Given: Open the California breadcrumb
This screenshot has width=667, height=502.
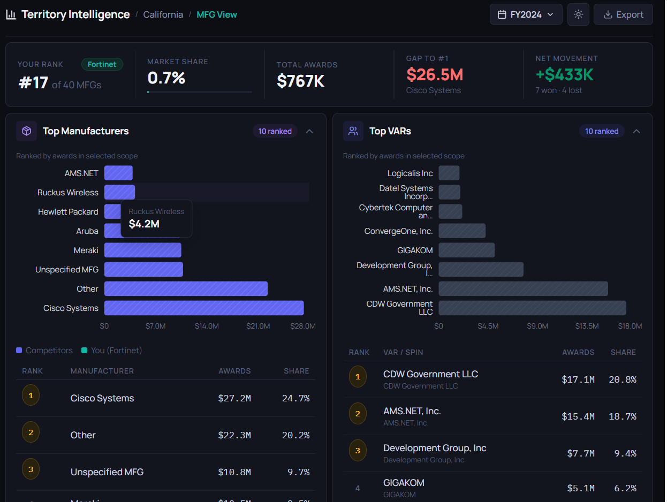Looking at the screenshot, I should coord(163,14).
